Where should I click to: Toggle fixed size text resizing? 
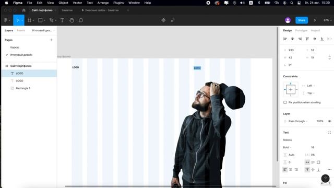pos(318,162)
